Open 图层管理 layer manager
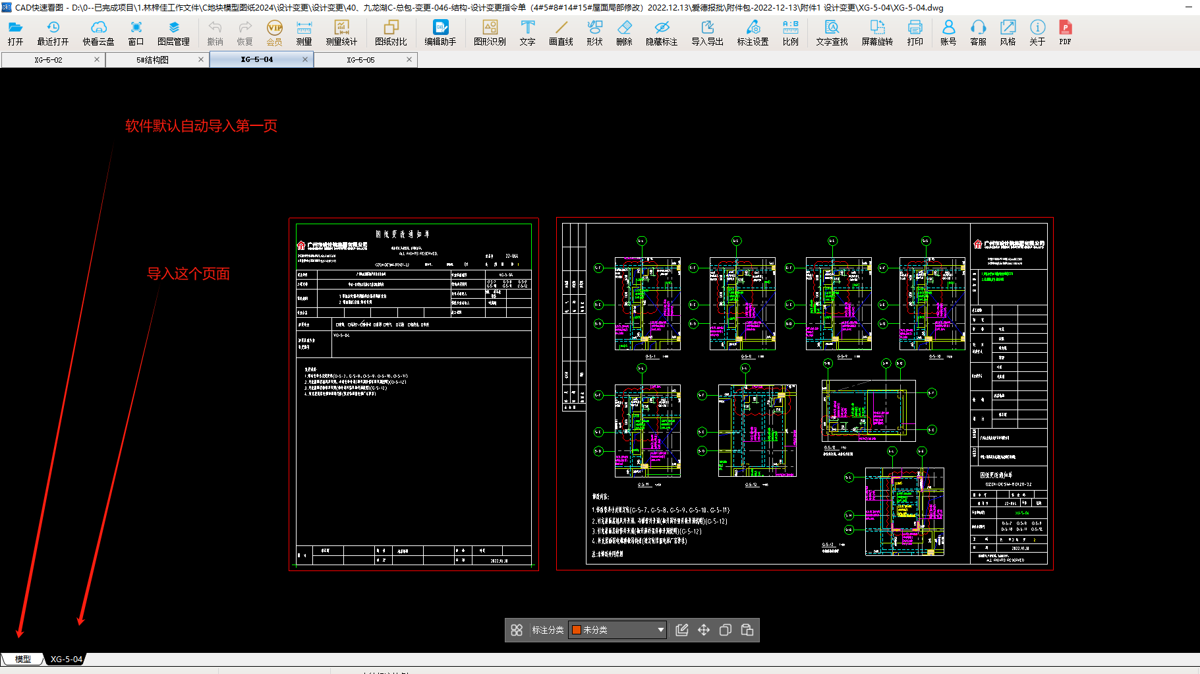The width and height of the screenshot is (1200, 674). click(x=173, y=32)
